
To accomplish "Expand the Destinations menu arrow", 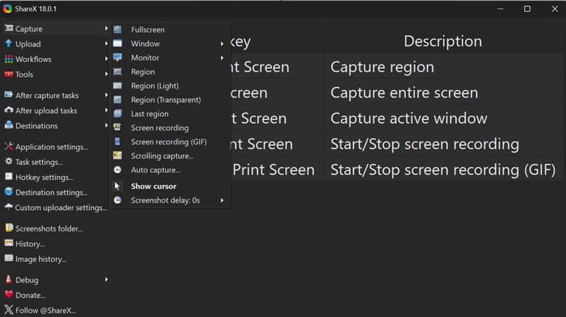I will [x=106, y=125].
